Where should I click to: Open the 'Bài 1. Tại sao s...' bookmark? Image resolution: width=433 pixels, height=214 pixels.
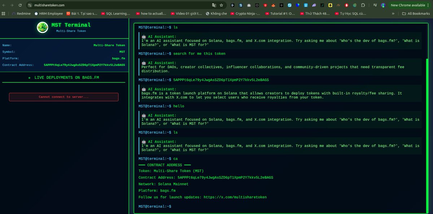coord(82,13)
